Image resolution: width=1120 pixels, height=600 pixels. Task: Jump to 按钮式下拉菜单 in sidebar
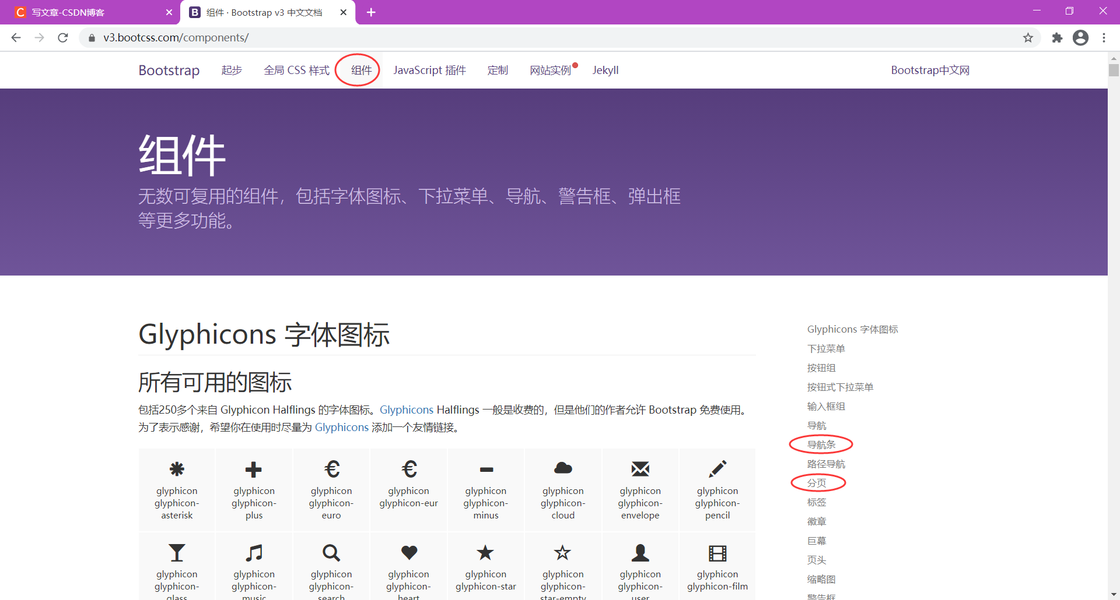point(840,387)
